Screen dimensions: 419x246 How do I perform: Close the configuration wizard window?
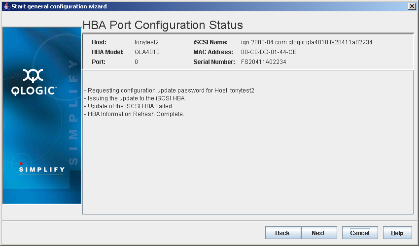click(412, 6)
